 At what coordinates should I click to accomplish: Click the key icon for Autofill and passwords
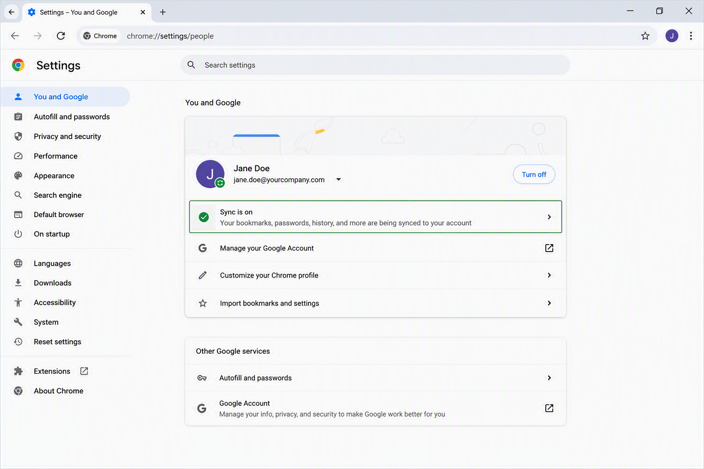[x=202, y=378]
